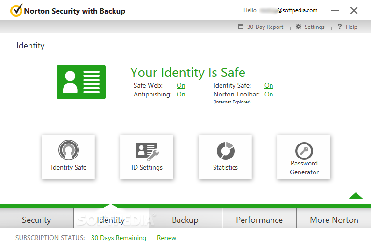371x247 pixels.
Task: Minimize the Norton window
Action: click(335, 11)
